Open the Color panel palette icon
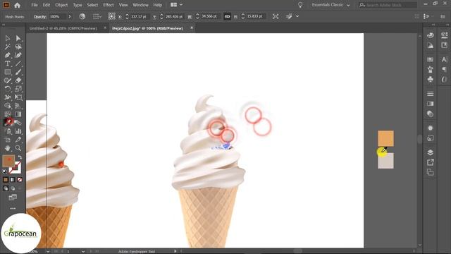Image resolution: width=451 pixels, height=254 pixels. [431, 35]
